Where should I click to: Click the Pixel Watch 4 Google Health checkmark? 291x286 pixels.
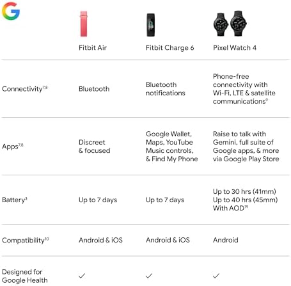click(x=216, y=276)
